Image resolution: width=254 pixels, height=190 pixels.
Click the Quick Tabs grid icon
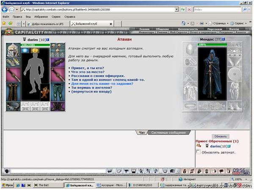click(19, 24)
